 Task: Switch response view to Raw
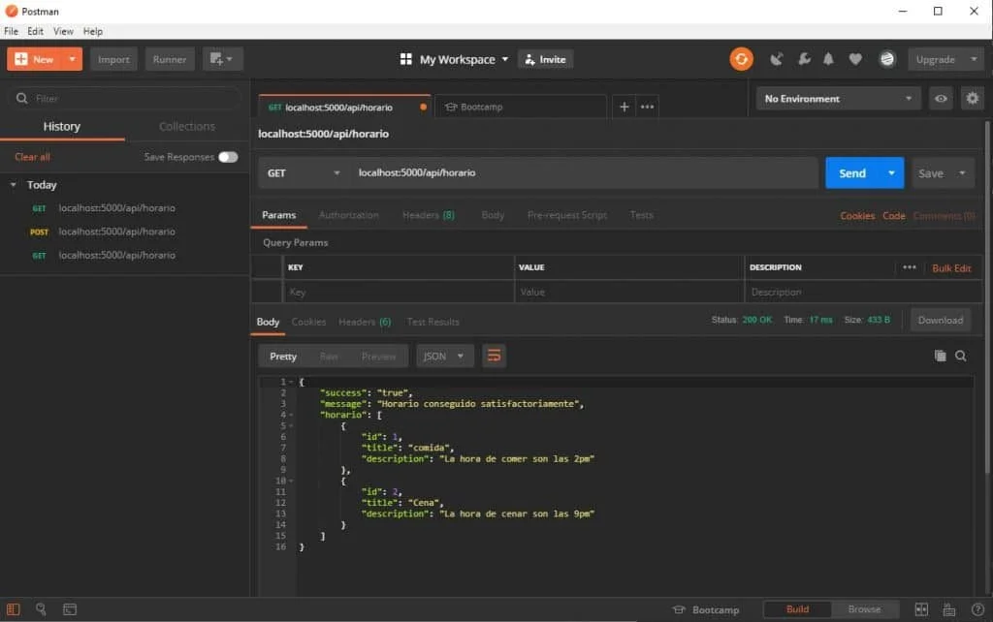click(329, 357)
